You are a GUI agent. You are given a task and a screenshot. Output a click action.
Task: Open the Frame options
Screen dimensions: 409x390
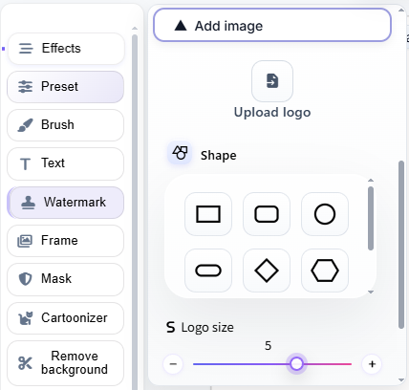tap(66, 241)
